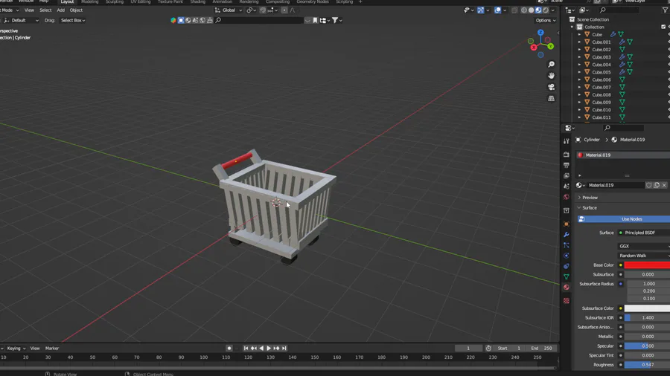
Task: Switch to solid viewport shading
Action: [531, 10]
